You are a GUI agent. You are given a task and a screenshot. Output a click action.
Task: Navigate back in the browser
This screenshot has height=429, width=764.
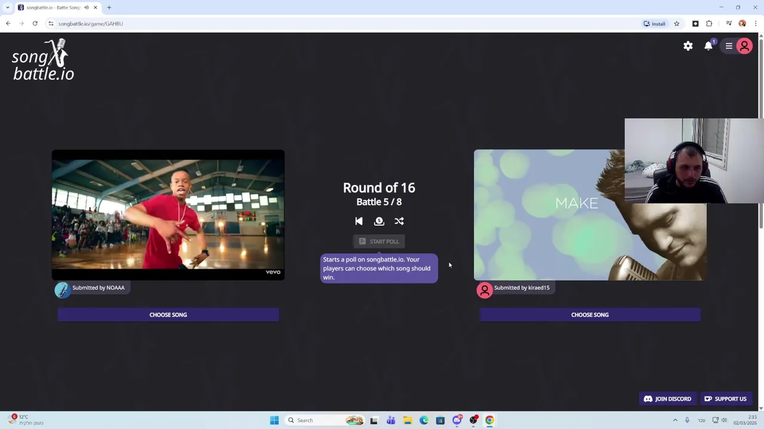8,23
